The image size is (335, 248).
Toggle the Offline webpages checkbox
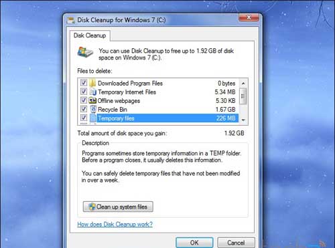click(x=84, y=100)
